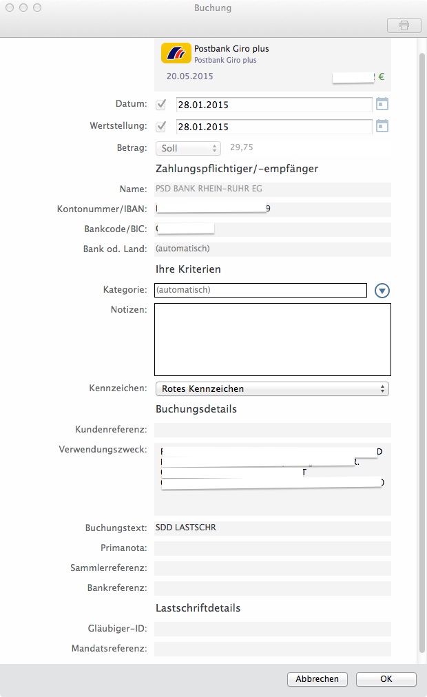Click into the Wertstellung date field

[x=273, y=127]
